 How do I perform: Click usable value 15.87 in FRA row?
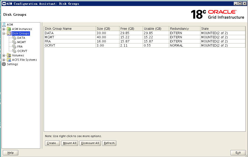[156, 41]
